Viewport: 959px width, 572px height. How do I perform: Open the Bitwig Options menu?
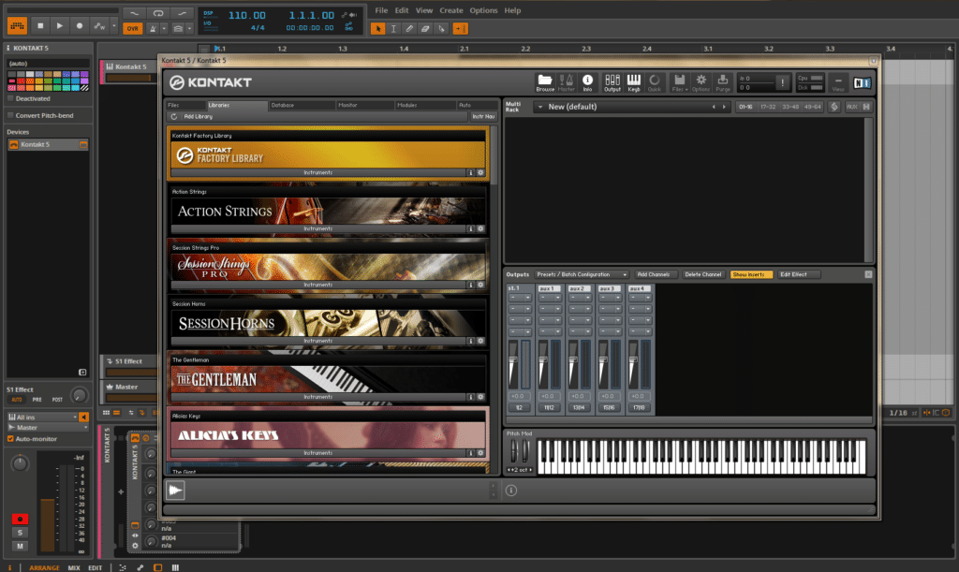[x=483, y=10]
